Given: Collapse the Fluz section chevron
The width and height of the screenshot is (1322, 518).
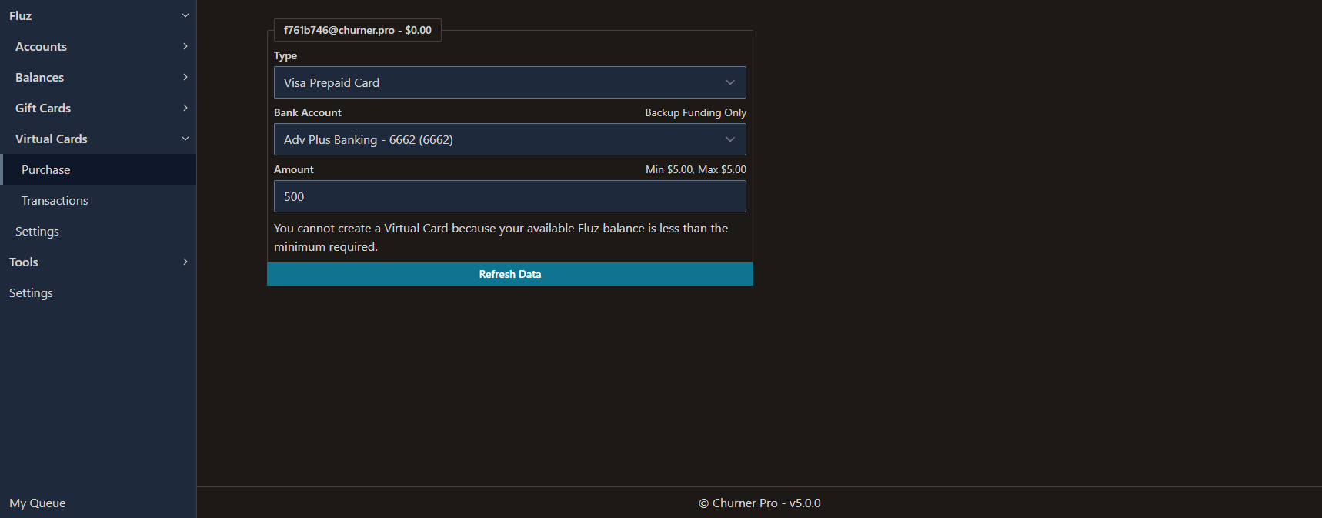Looking at the screenshot, I should 185,15.
